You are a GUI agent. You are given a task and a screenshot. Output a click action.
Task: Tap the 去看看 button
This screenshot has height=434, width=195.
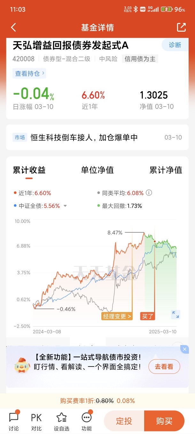click(x=164, y=367)
